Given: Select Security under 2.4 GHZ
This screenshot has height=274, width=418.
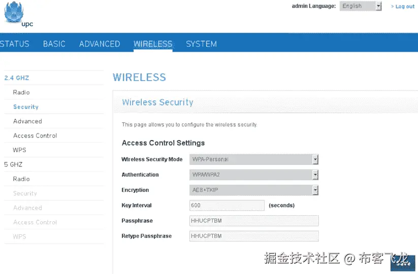Looking at the screenshot, I should click(x=26, y=107).
